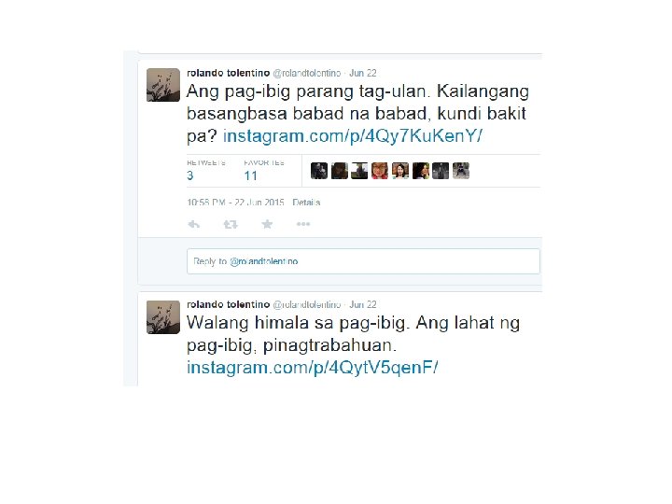Click the 10:56 PM - 22 Jun 2015 timestamp
This screenshot has width=672, height=504.
(x=235, y=203)
